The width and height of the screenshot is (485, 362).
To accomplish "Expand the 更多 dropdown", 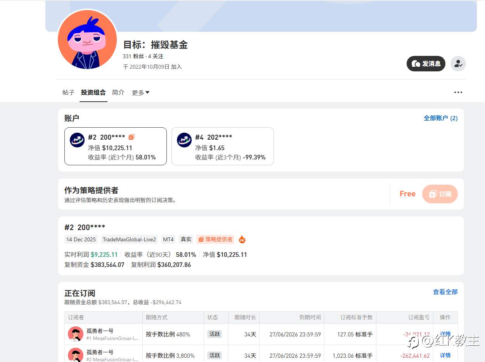I will 140,92.
